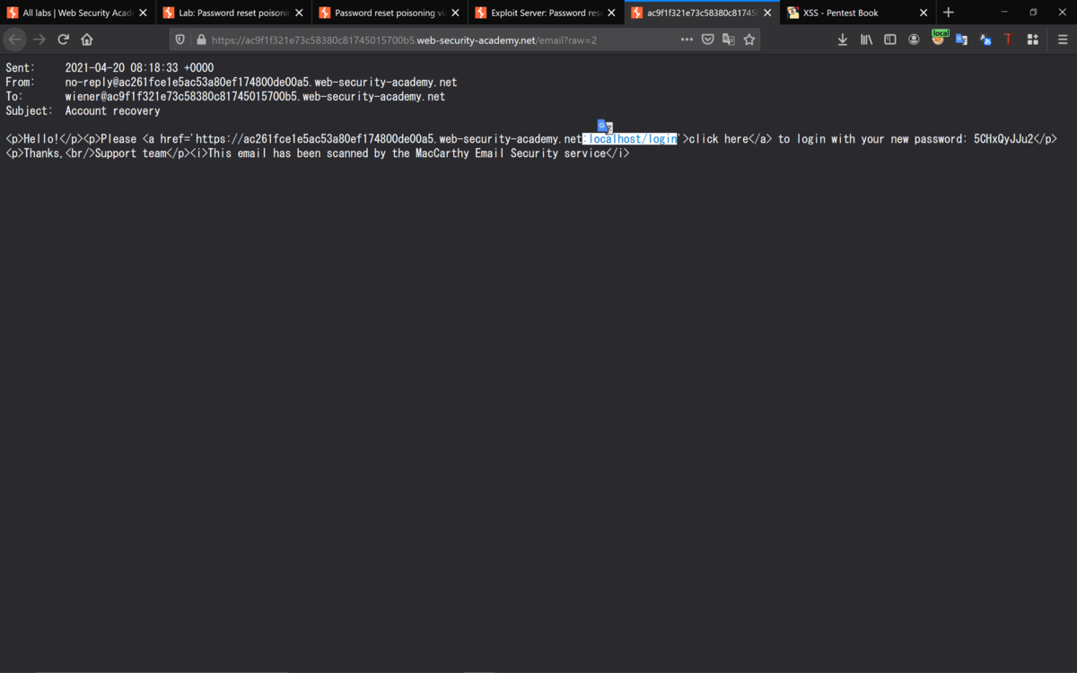1077x673 pixels.
Task: Open the browser home page
Action: (87, 39)
